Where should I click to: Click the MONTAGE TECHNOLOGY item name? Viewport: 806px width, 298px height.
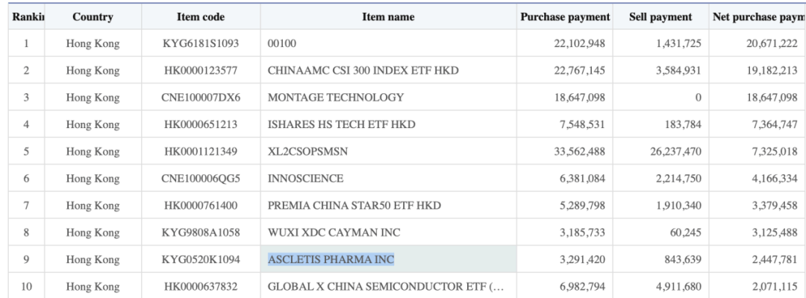tap(336, 97)
